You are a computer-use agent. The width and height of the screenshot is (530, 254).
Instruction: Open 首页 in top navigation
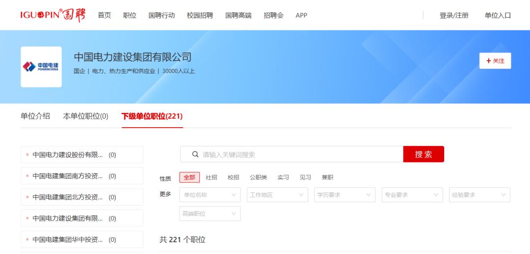[105, 15]
